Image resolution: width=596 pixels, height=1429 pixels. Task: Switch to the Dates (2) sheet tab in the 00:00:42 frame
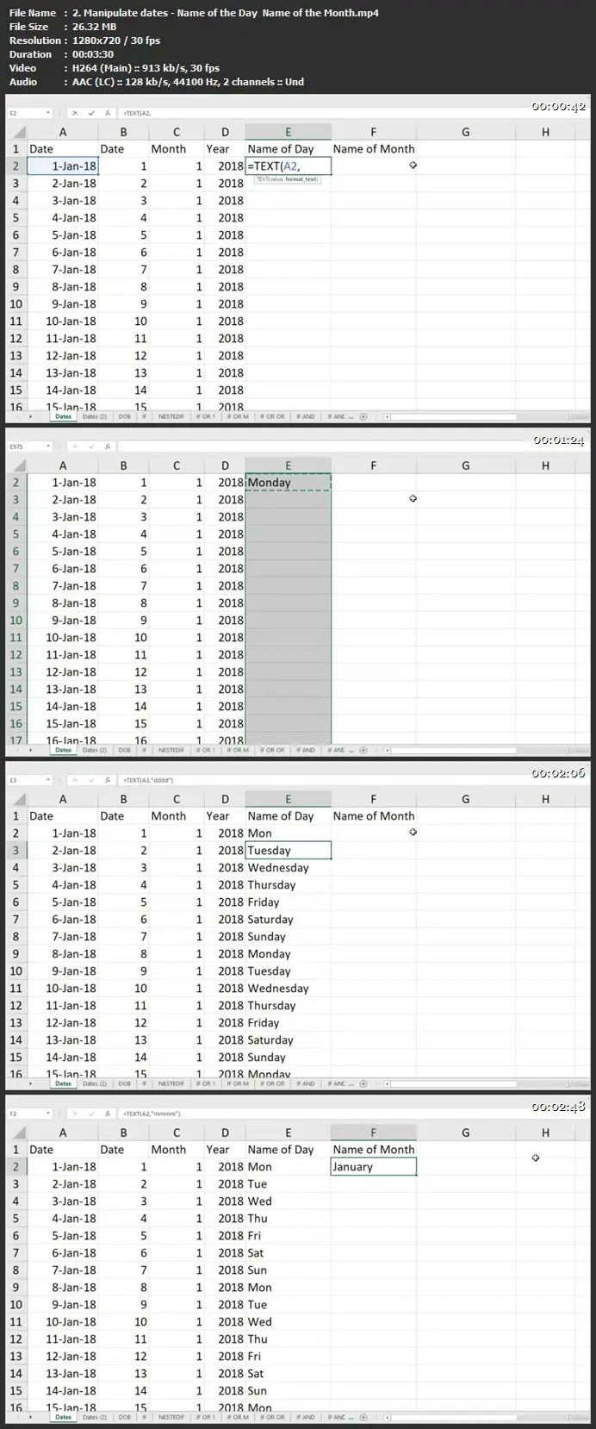[95, 416]
